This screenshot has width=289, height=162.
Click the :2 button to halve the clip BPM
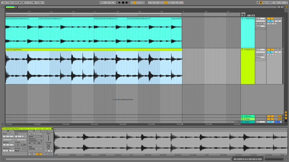(37, 149)
